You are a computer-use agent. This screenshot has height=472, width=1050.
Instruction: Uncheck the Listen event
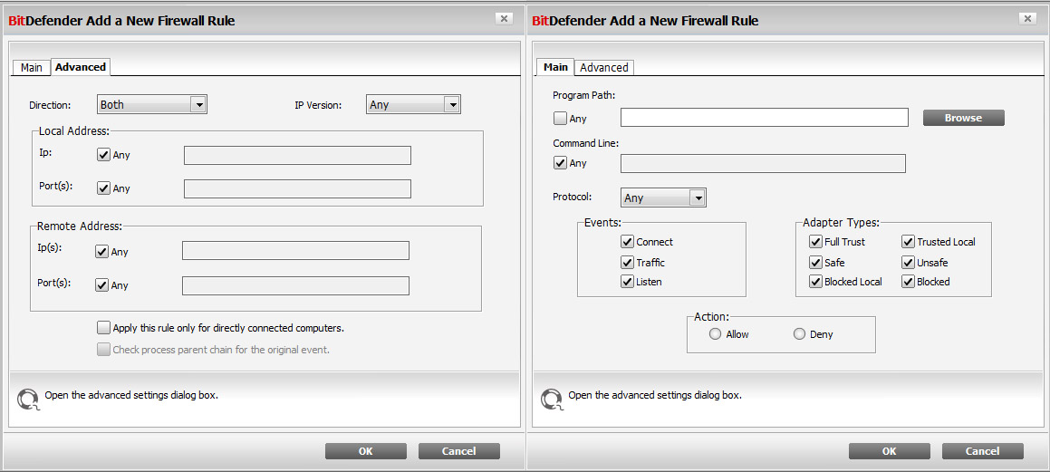[627, 282]
